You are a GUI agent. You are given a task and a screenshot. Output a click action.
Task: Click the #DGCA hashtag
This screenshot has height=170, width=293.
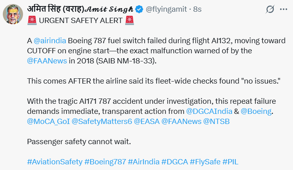[174, 162]
